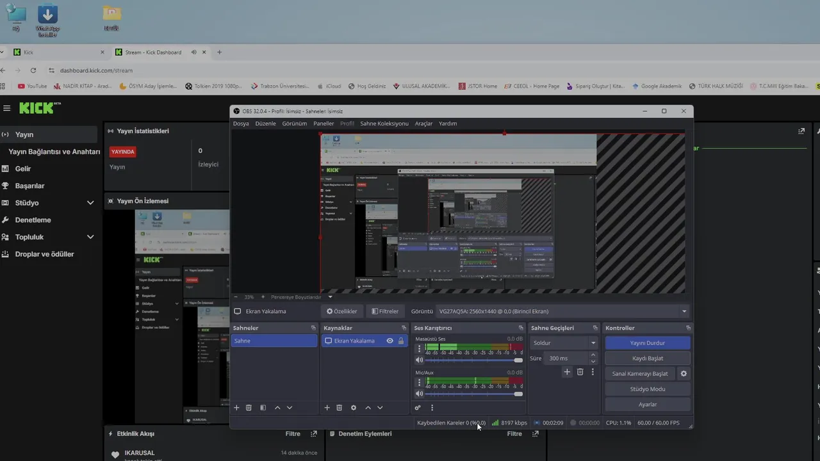820x461 pixels.
Task: Mute Mic/Aux audio
Action: tap(420, 394)
